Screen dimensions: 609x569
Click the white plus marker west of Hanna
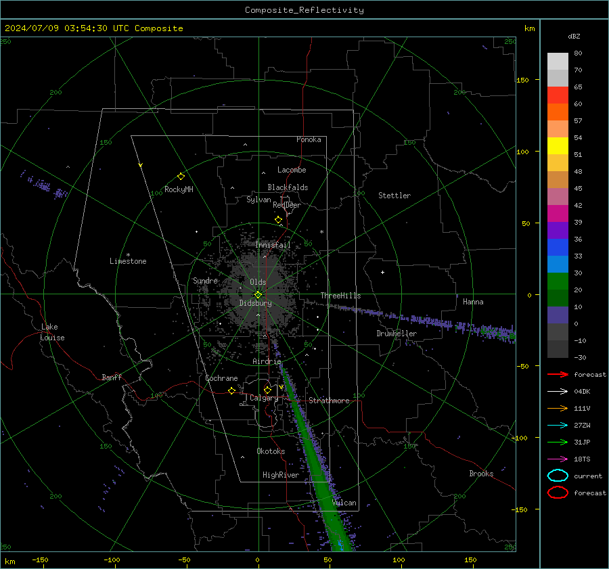(382, 272)
